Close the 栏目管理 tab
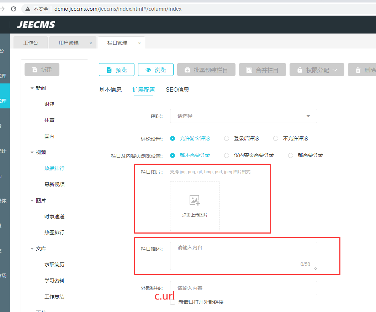376x312 pixels. pyautogui.click(x=139, y=43)
